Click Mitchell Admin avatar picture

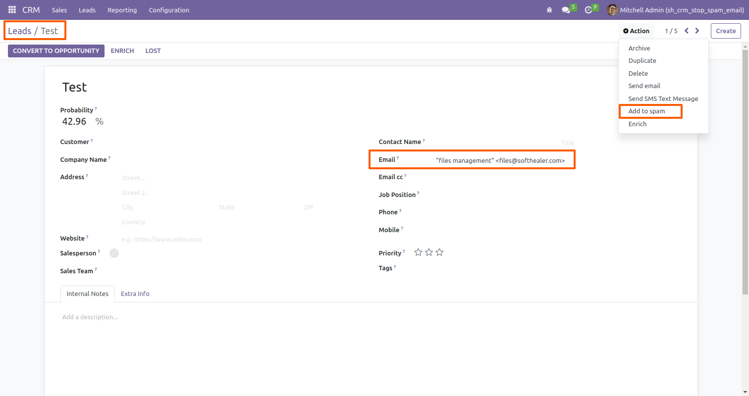click(x=612, y=10)
